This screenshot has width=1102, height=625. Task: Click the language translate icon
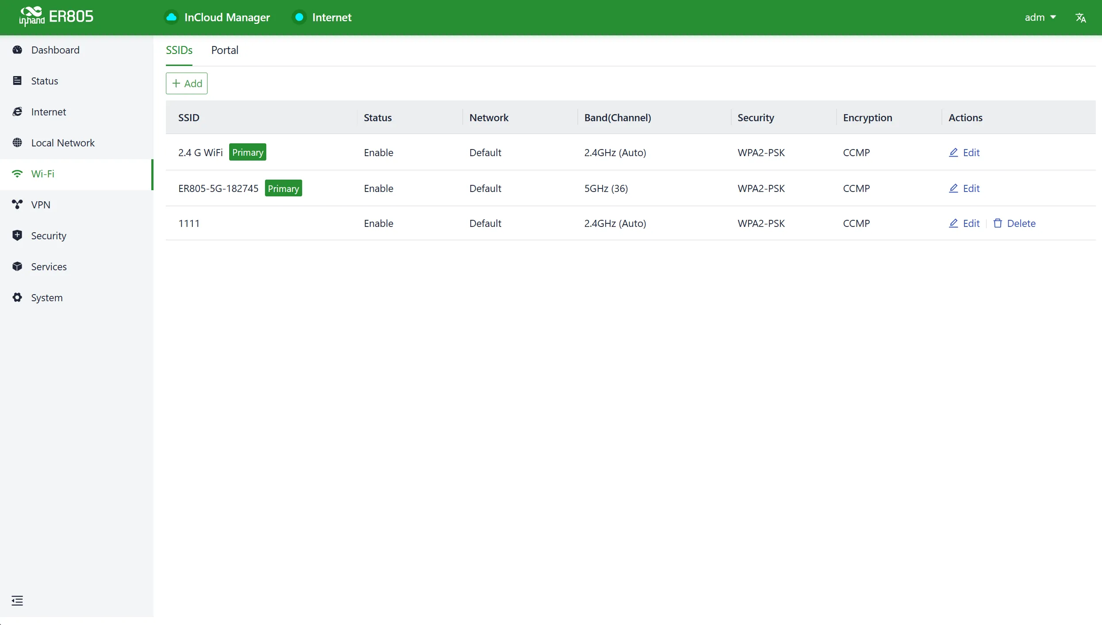1081,18
